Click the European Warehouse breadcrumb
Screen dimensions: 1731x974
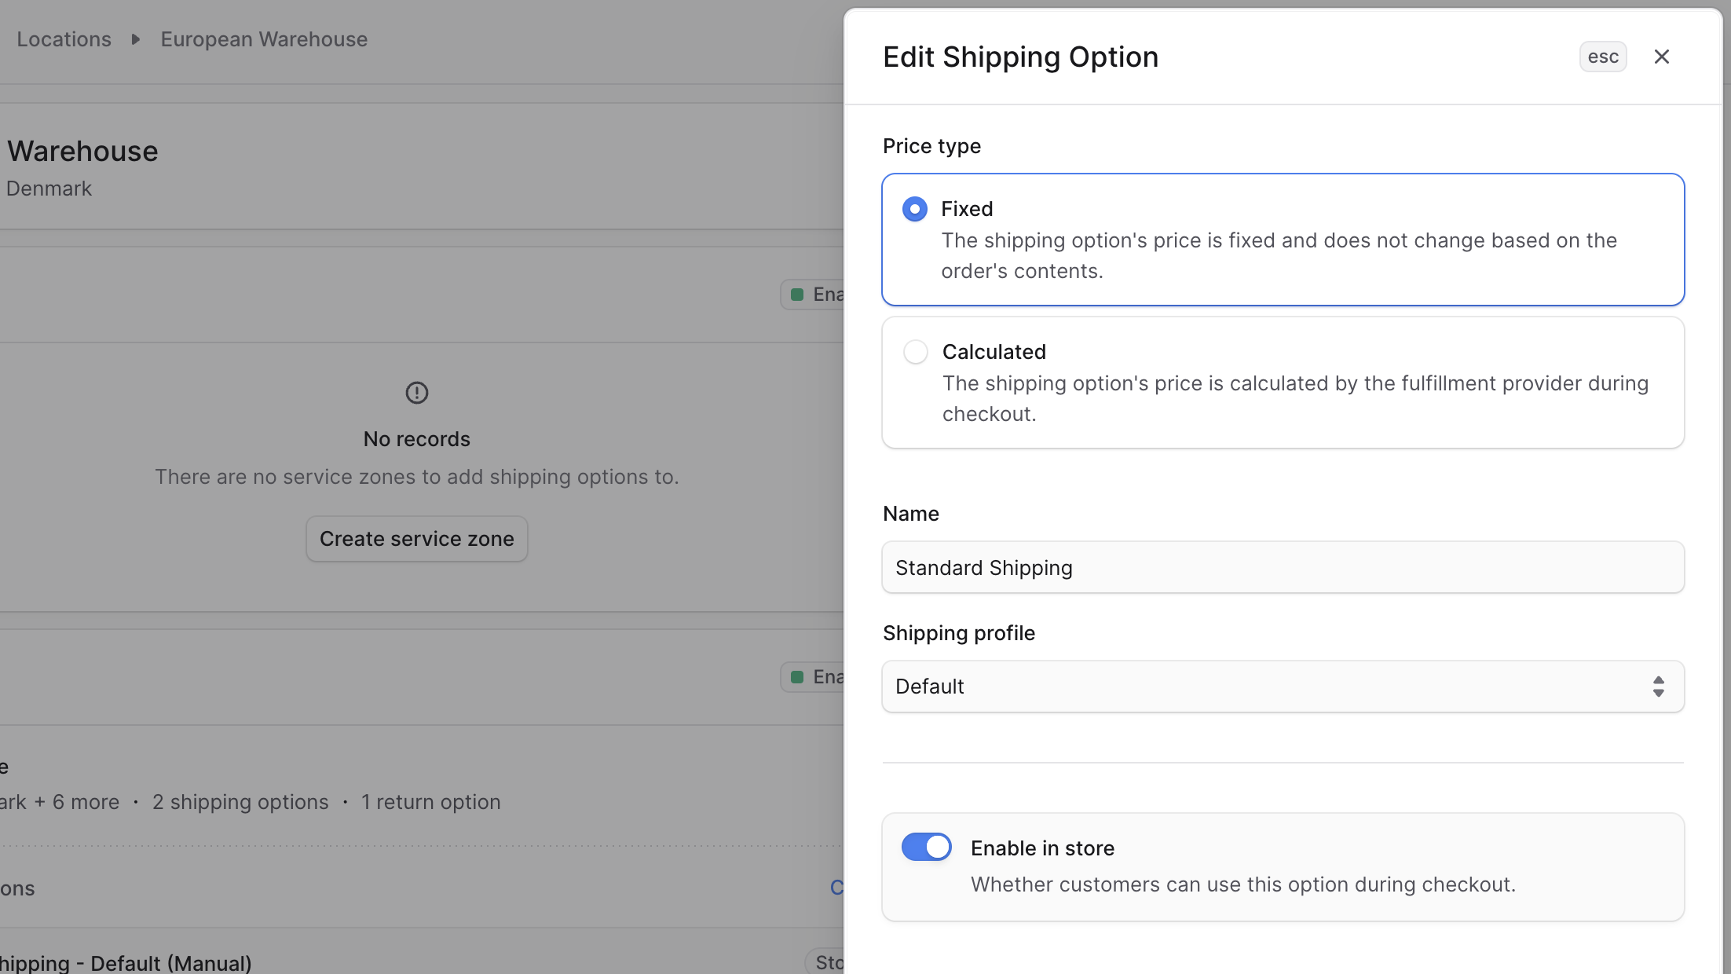[x=264, y=39]
